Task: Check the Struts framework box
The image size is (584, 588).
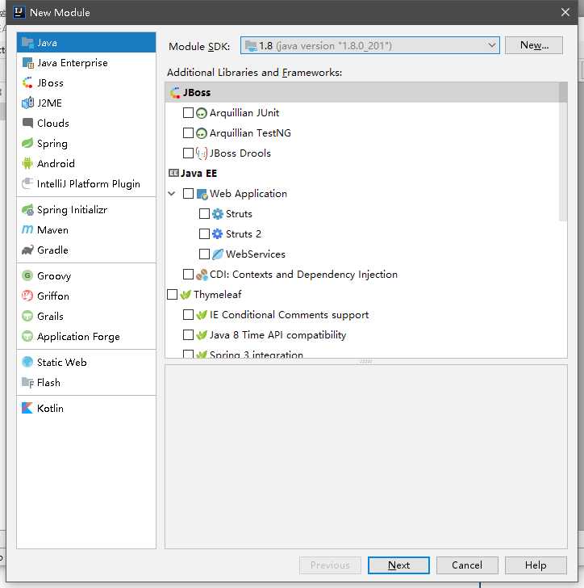Action: [x=204, y=214]
